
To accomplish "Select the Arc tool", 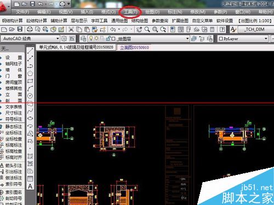I will (30, 89).
